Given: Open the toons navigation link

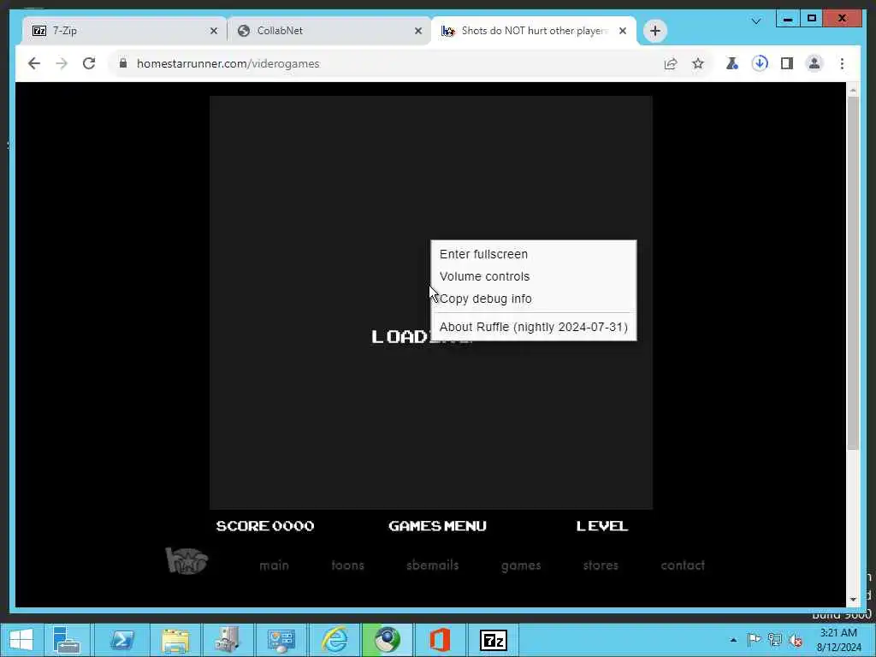Looking at the screenshot, I should tap(347, 565).
